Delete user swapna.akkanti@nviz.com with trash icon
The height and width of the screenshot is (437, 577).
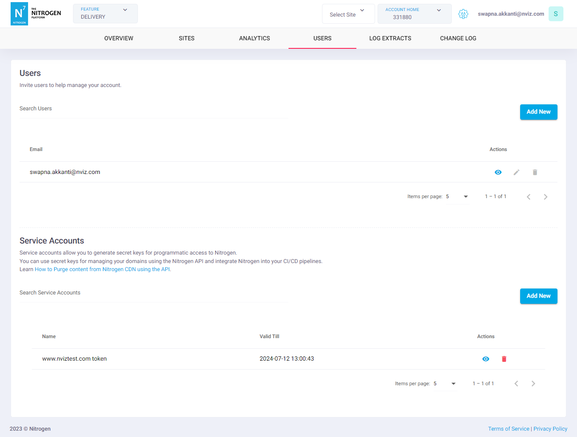click(x=535, y=172)
